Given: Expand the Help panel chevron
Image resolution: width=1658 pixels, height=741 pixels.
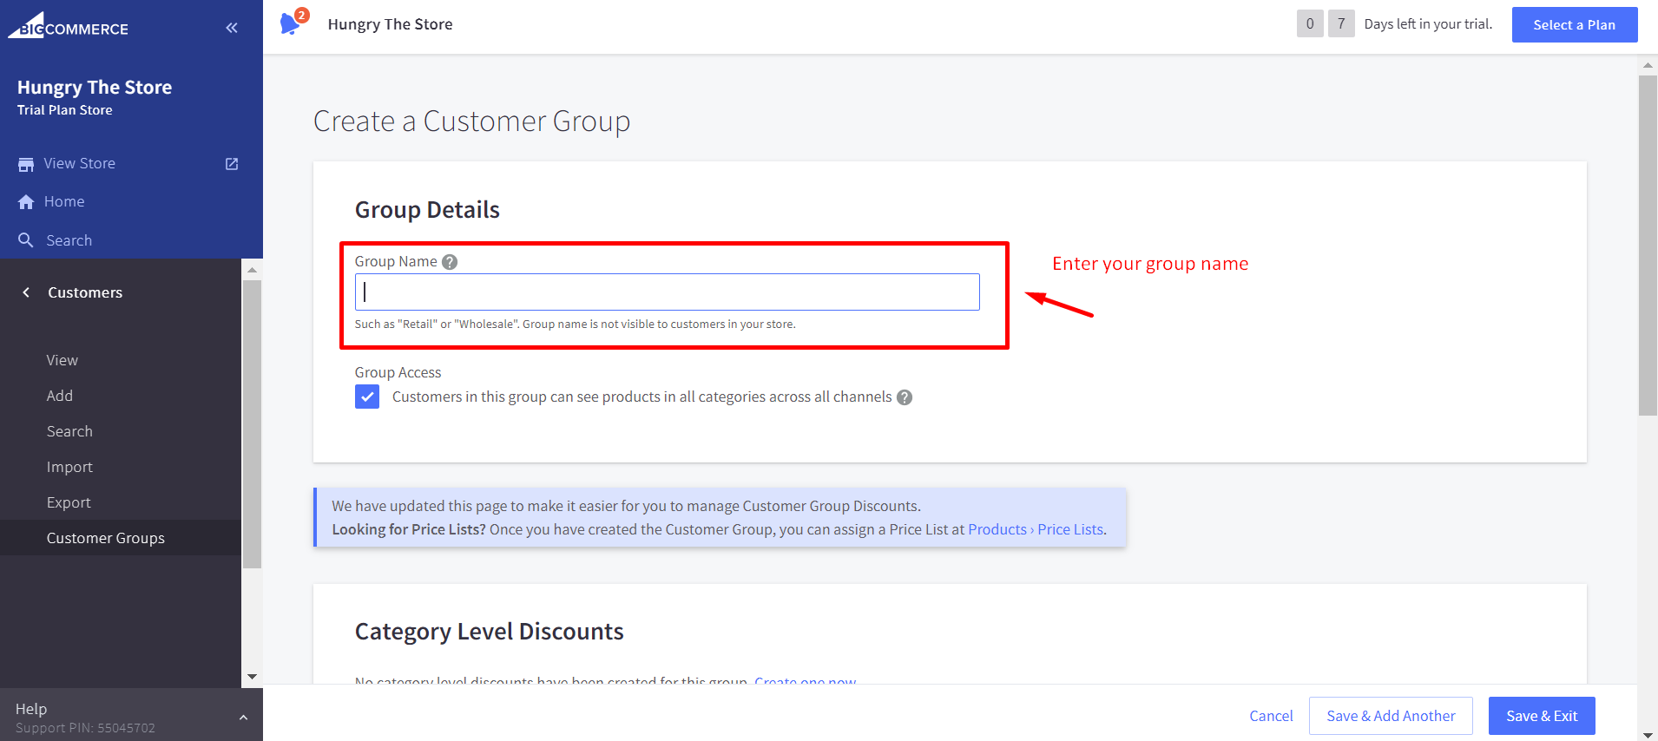Looking at the screenshot, I should click(243, 718).
